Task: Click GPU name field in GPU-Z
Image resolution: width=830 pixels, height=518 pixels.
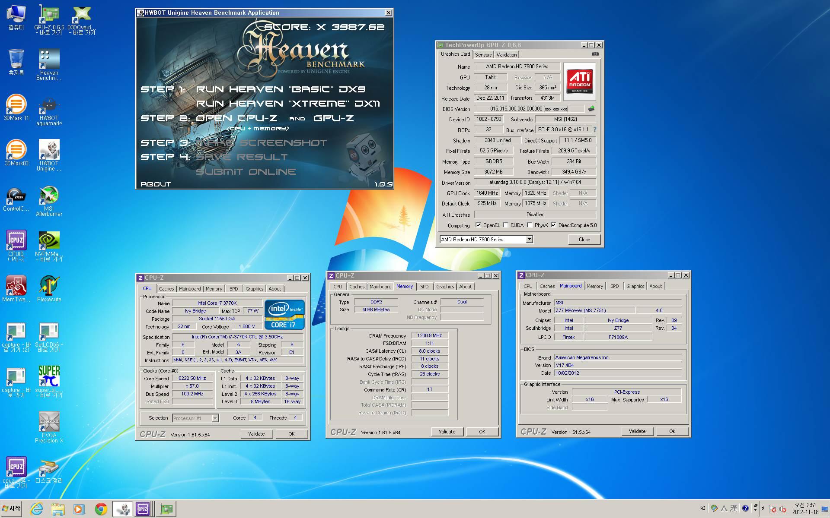Action: 517,66
